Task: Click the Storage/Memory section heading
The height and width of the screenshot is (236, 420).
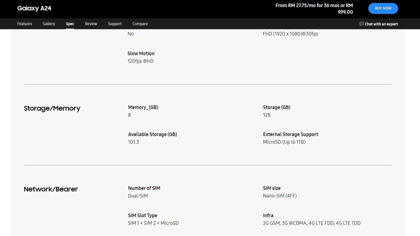Action: (x=52, y=109)
